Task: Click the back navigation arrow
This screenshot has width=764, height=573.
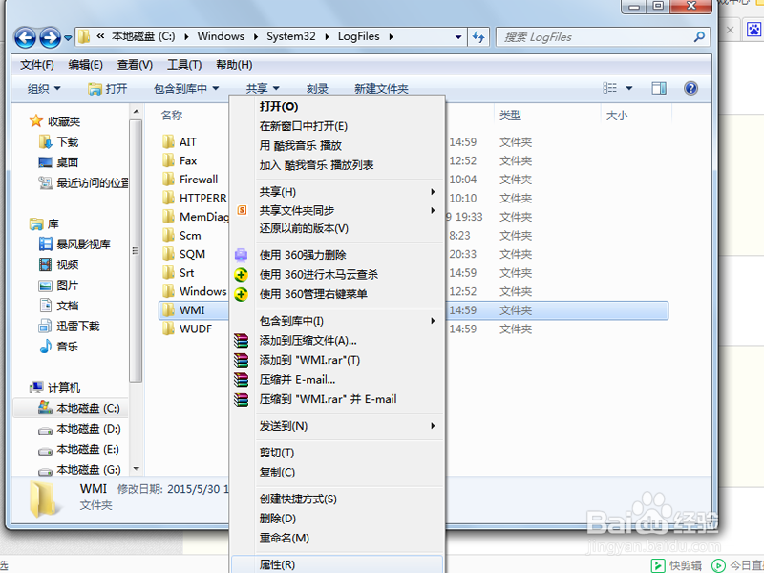Action: click(x=26, y=35)
